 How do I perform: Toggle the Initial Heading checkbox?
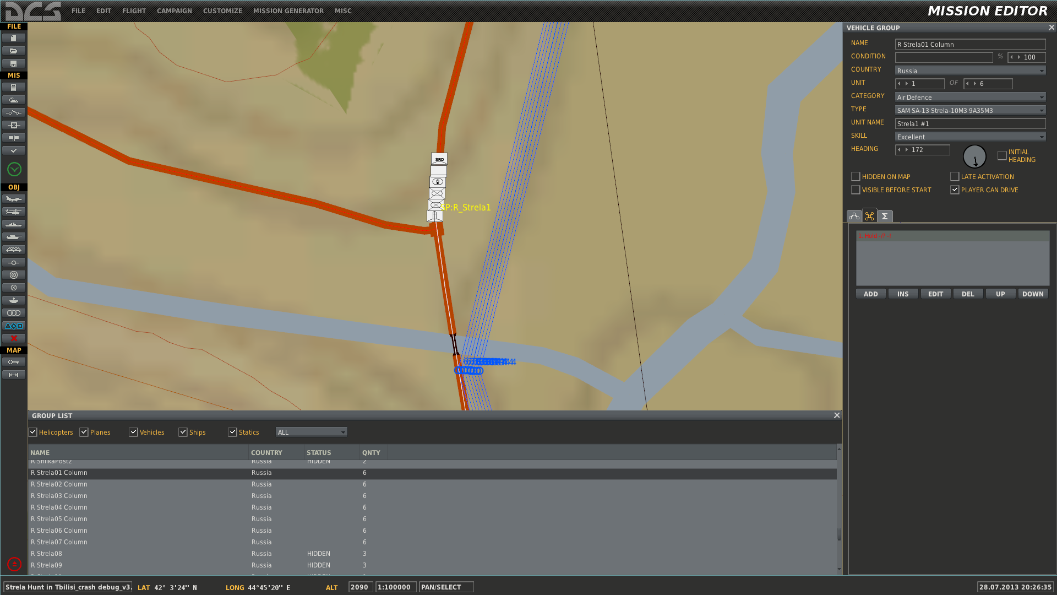click(x=1002, y=155)
